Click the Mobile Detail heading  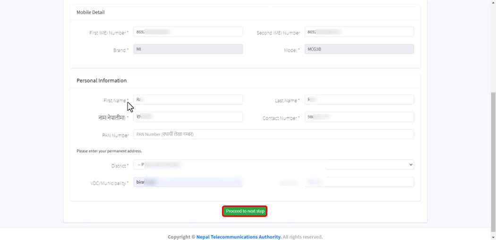pyautogui.click(x=91, y=12)
